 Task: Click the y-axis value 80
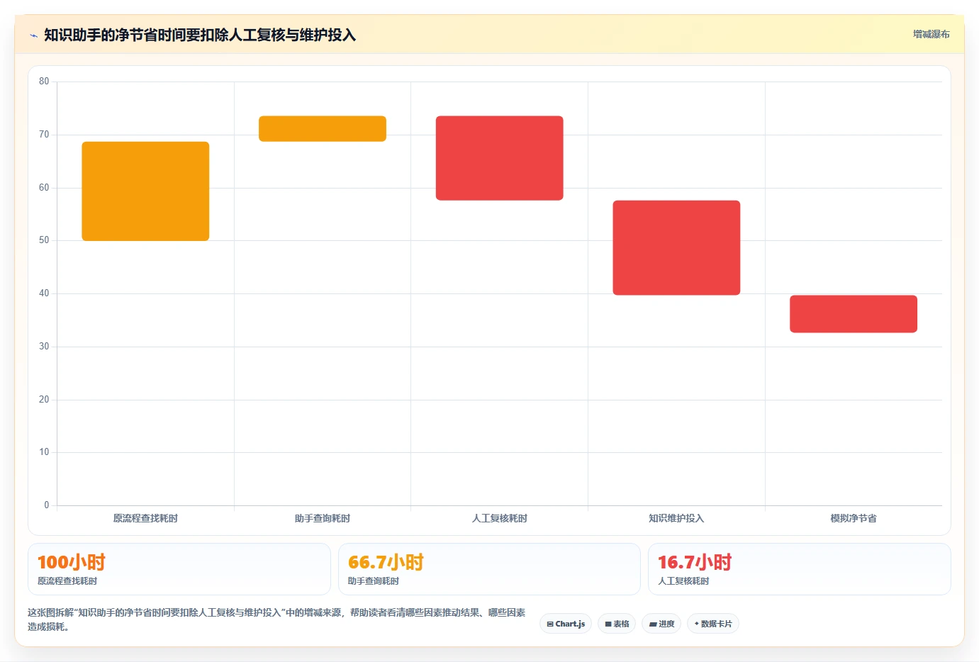click(x=44, y=82)
